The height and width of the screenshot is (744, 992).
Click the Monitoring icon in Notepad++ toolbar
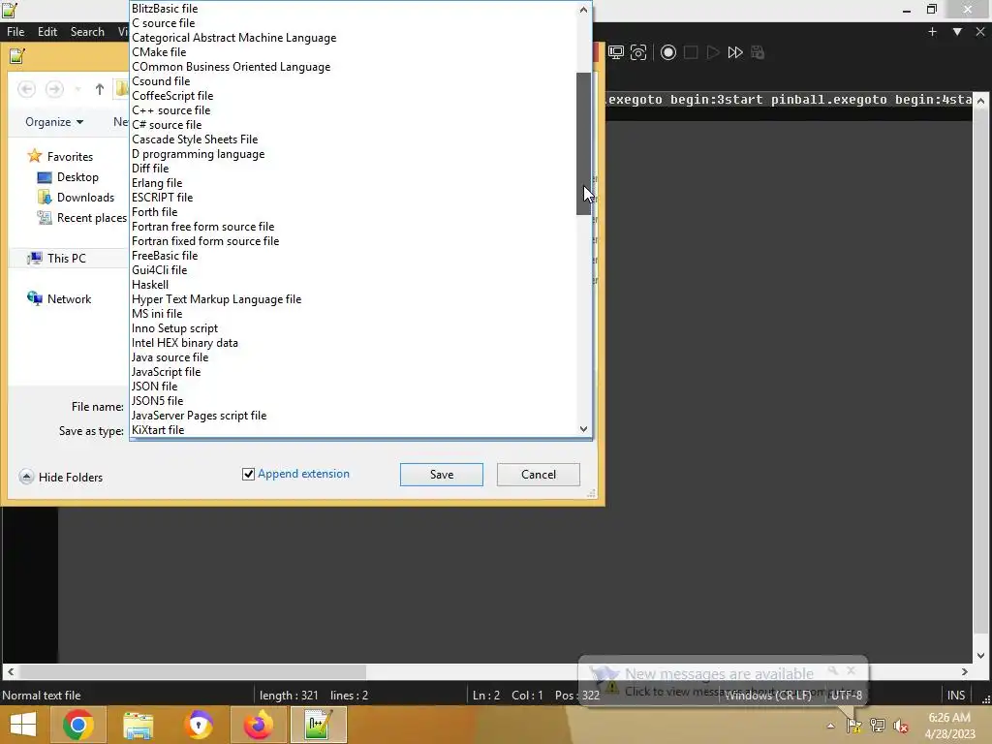point(615,52)
